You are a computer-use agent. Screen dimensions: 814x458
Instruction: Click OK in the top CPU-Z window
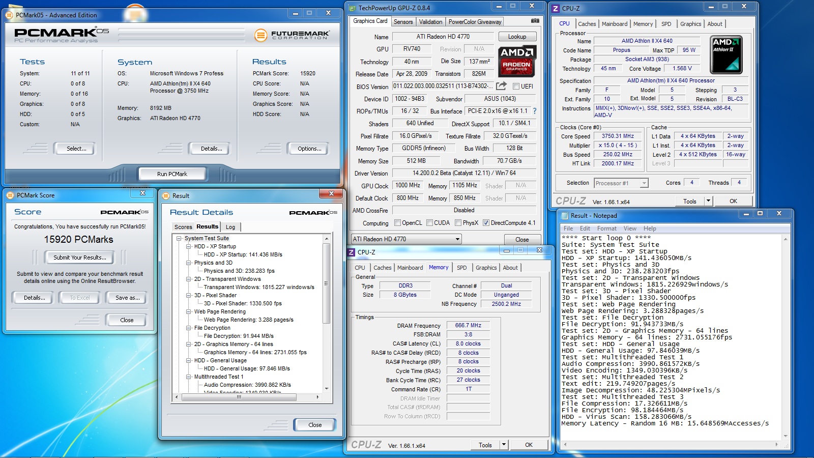[733, 201]
